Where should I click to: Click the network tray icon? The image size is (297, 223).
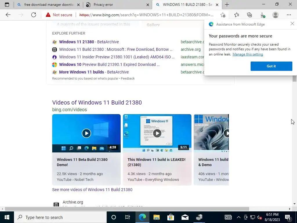coord(253,217)
